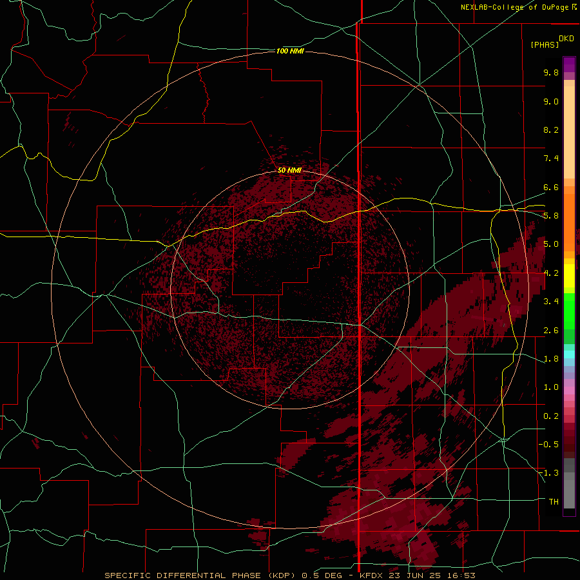Click the 5.0 value on the color scale
The image size is (580, 580).
pos(551,244)
